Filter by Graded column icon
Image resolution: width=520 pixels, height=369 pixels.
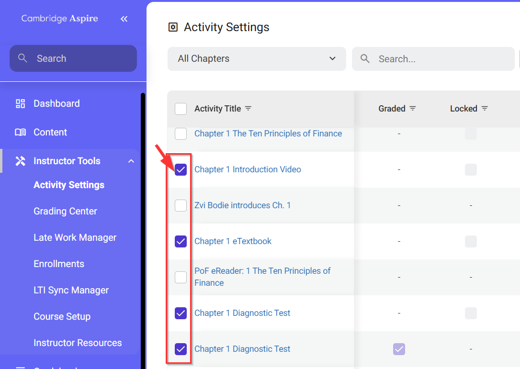click(413, 109)
